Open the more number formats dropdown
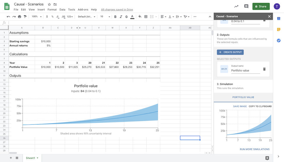This screenshot has width=284, height=162. click(70, 17)
